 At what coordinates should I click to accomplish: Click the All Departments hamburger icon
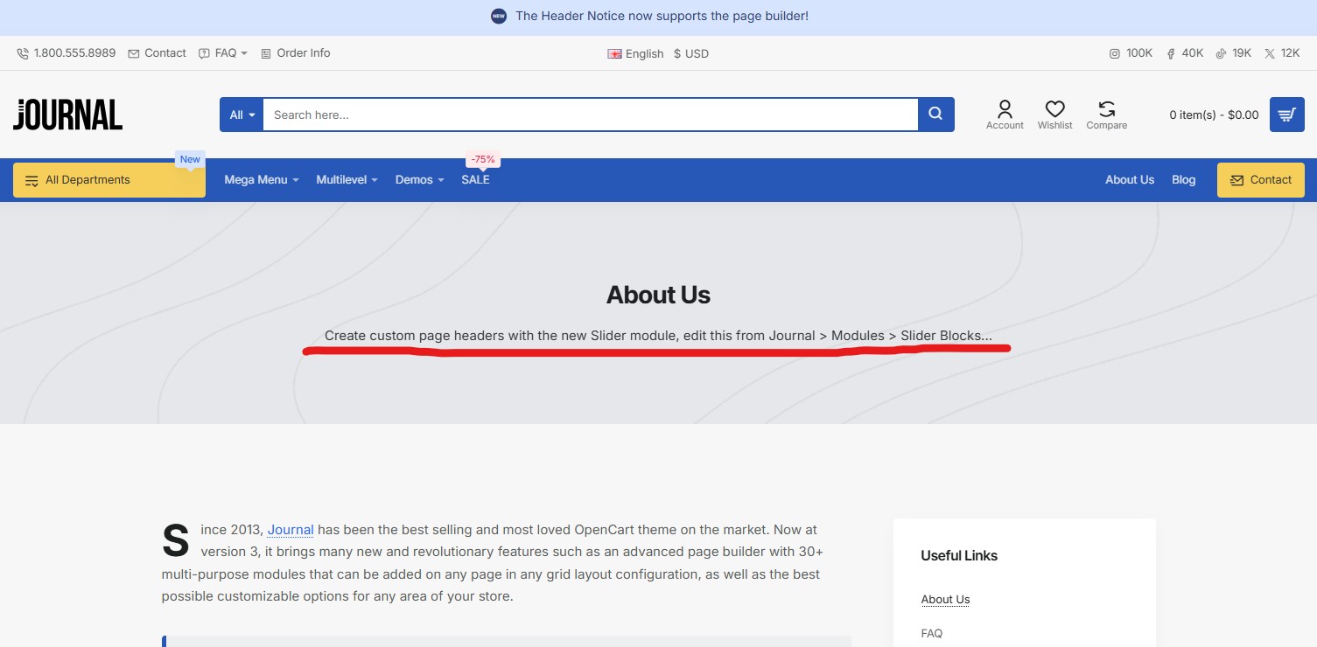[x=32, y=180]
